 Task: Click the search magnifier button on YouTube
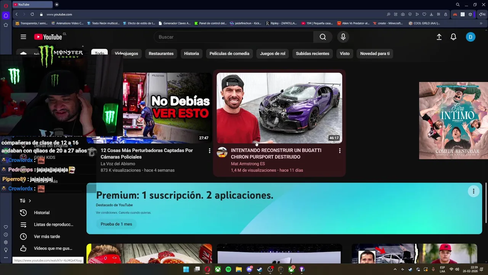pyautogui.click(x=323, y=37)
